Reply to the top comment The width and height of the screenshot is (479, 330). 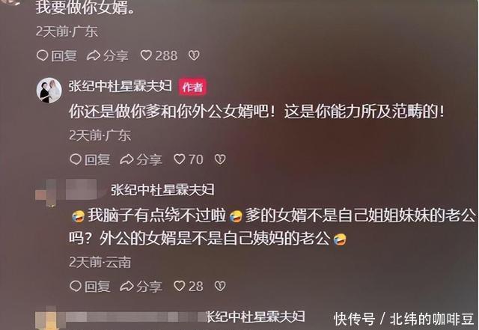[x=57, y=55]
